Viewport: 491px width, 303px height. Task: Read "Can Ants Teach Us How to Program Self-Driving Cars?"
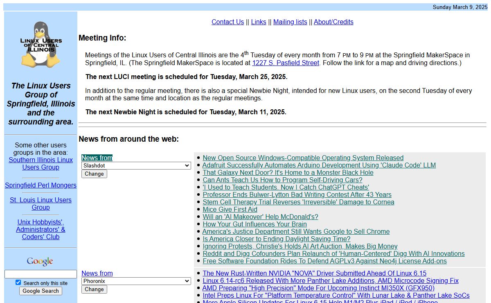click(x=282, y=180)
